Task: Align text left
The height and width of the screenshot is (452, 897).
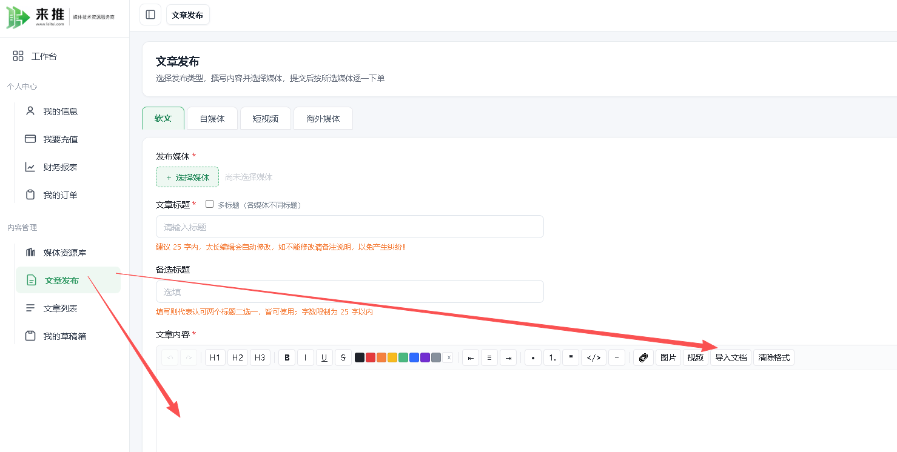Action: pos(471,358)
